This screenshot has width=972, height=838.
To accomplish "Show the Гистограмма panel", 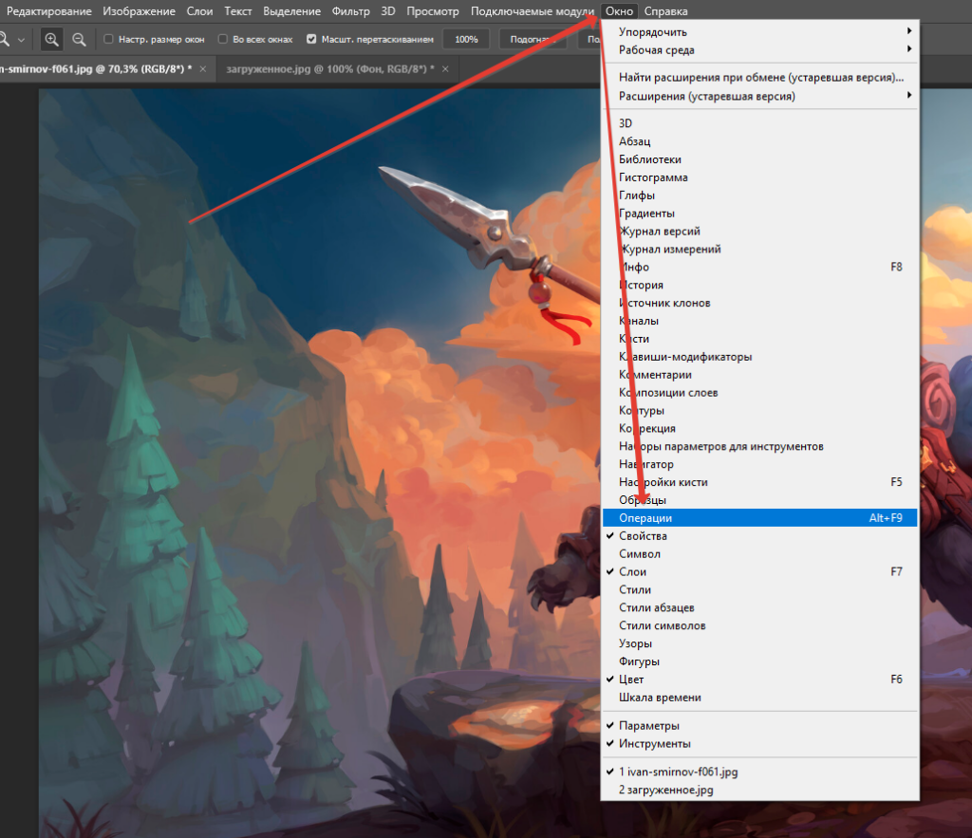I will tap(760, 177).
